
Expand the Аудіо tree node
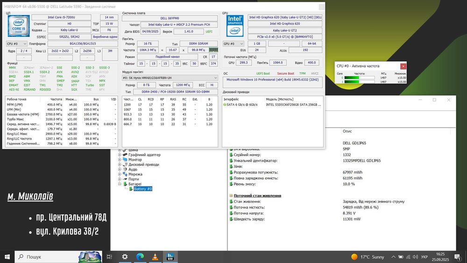(120, 169)
